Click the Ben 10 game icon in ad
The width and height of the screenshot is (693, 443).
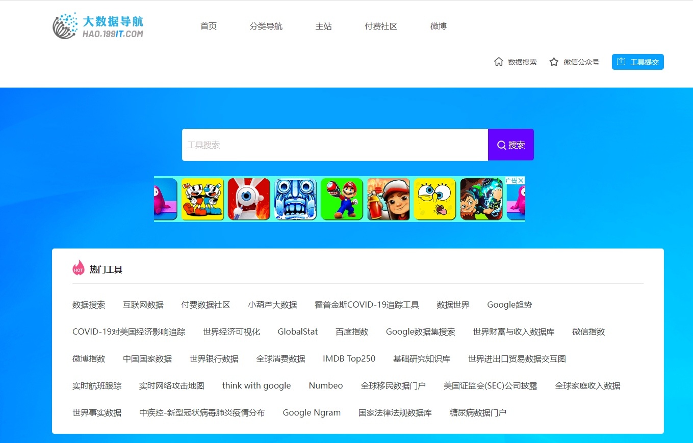point(481,199)
